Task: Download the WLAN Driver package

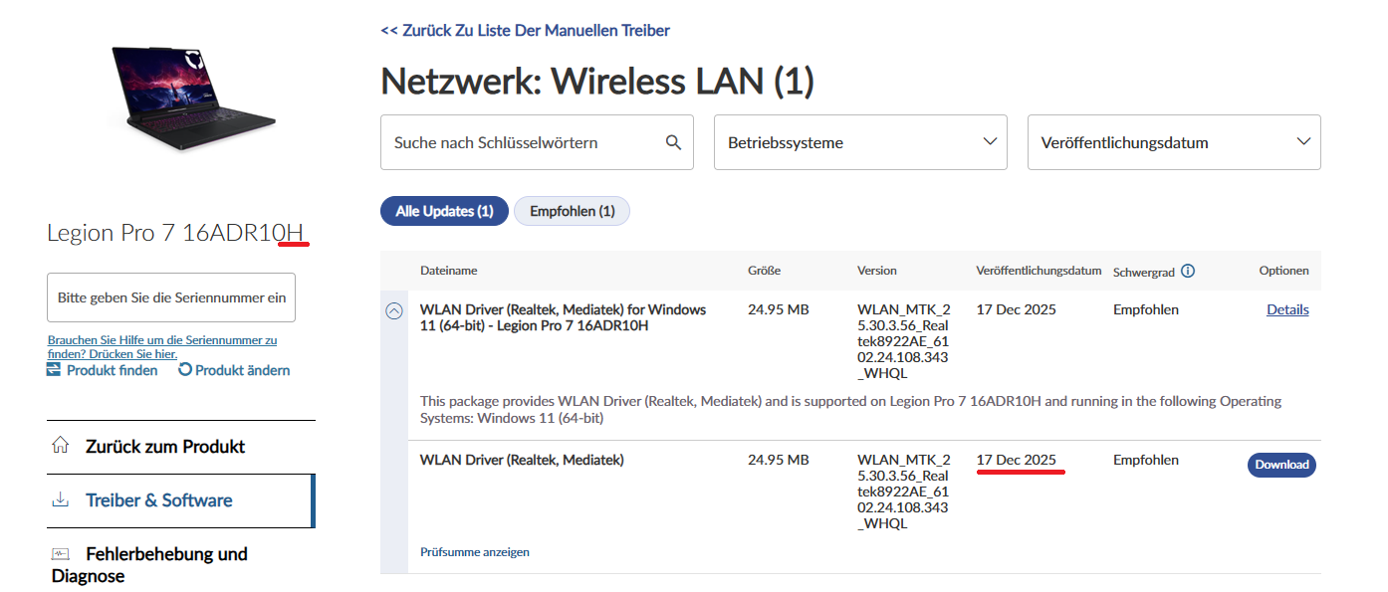Action: click(x=1281, y=465)
